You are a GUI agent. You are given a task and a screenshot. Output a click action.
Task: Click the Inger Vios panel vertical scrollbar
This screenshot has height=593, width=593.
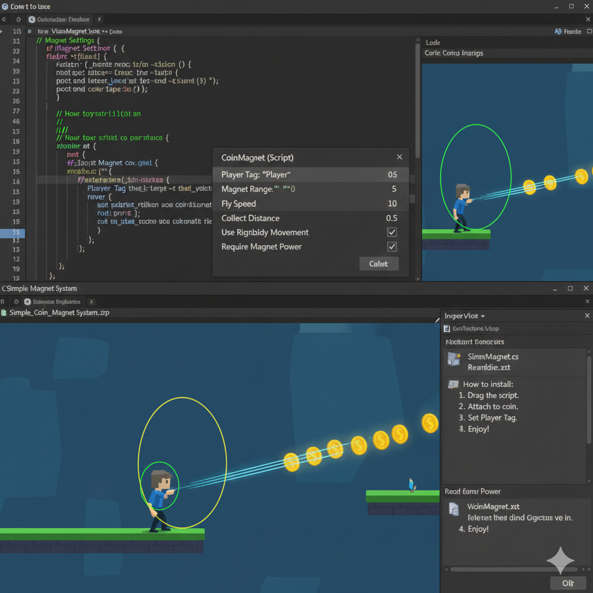pos(588,399)
